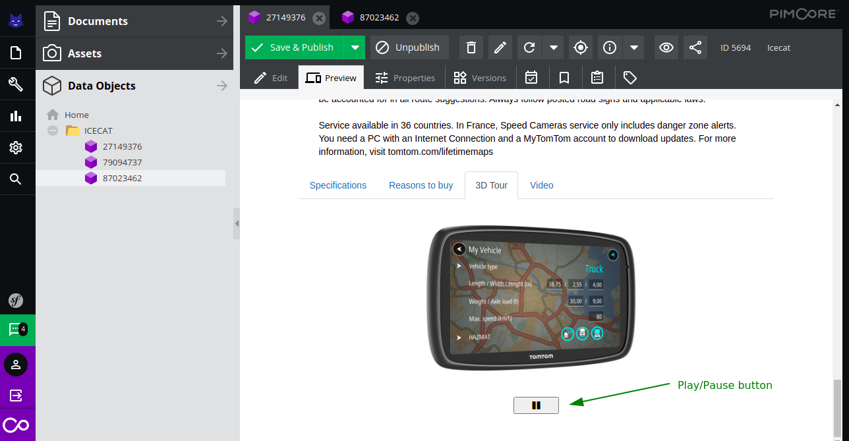Image resolution: width=849 pixels, height=441 pixels.
Task: Open the Marketing bar chart menu
Action: coord(16,116)
